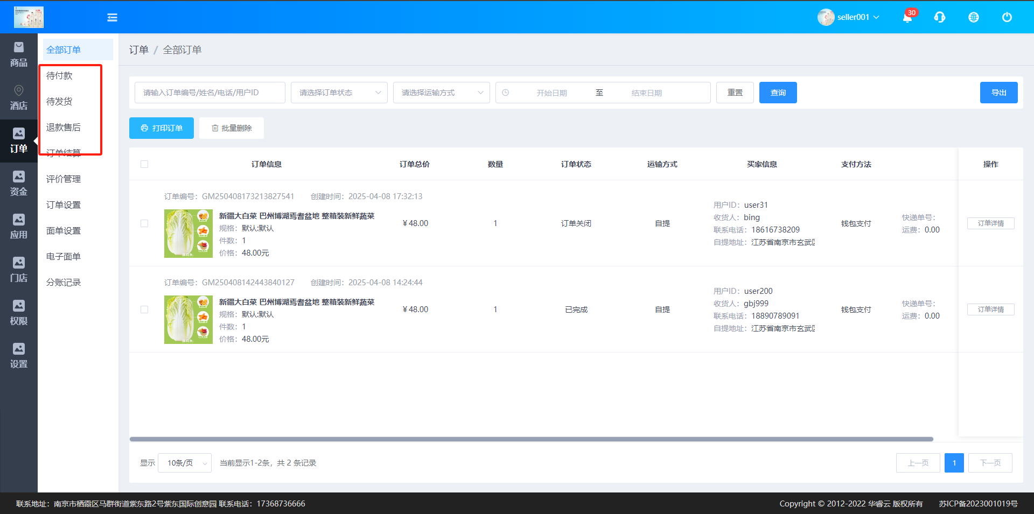Expand the 请选择订单状态 dropdown
This screenshot has height=514, width=1034.
(339, 93)
